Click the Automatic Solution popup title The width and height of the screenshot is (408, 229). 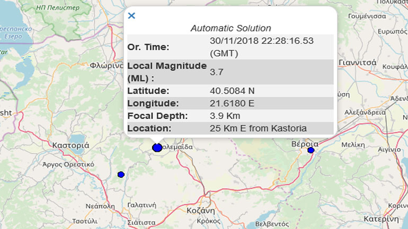pyautogui.click(x=230, y=28)
